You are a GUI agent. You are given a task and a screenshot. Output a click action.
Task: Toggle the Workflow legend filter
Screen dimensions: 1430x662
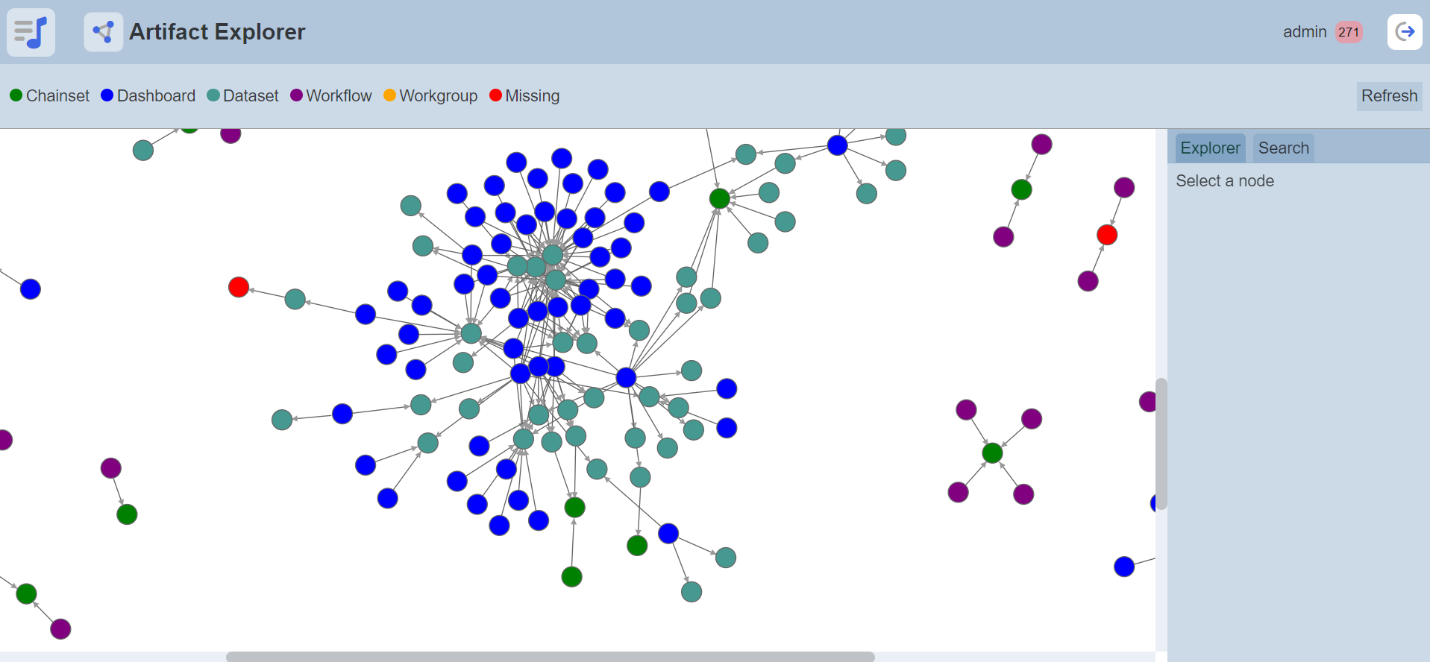point(330,96)
